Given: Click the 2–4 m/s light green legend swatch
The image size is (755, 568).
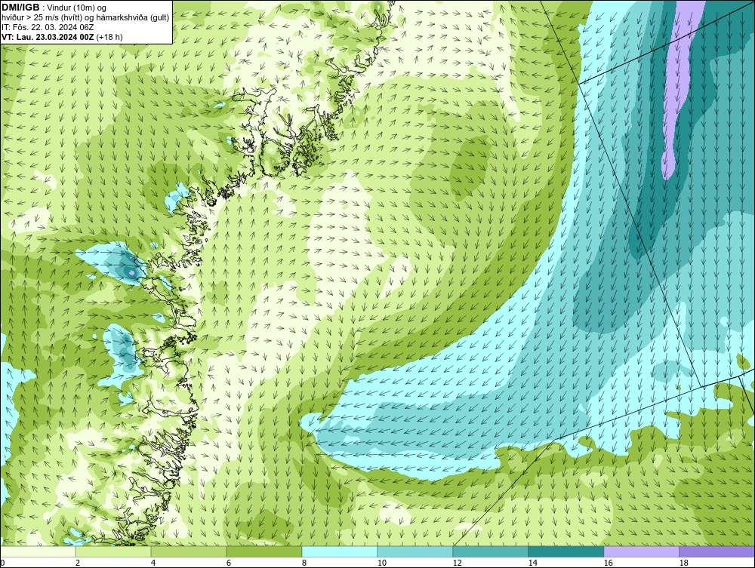Looking at the screenshot, I should [113, 551].
